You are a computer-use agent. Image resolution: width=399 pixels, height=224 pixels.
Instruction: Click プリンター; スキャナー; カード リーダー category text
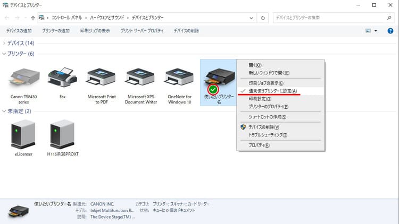point(181,204)
